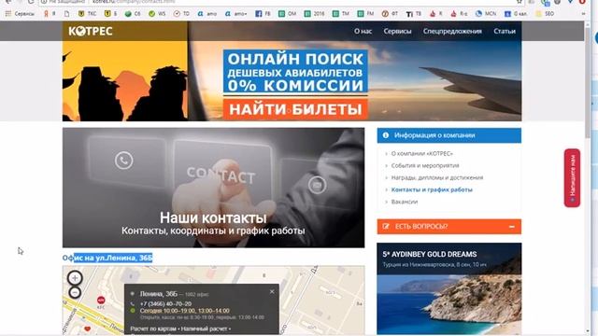Open the Сервисы apps bookmark
The width and height of the screenshot is (598, 336).
(x=20, y=14)
